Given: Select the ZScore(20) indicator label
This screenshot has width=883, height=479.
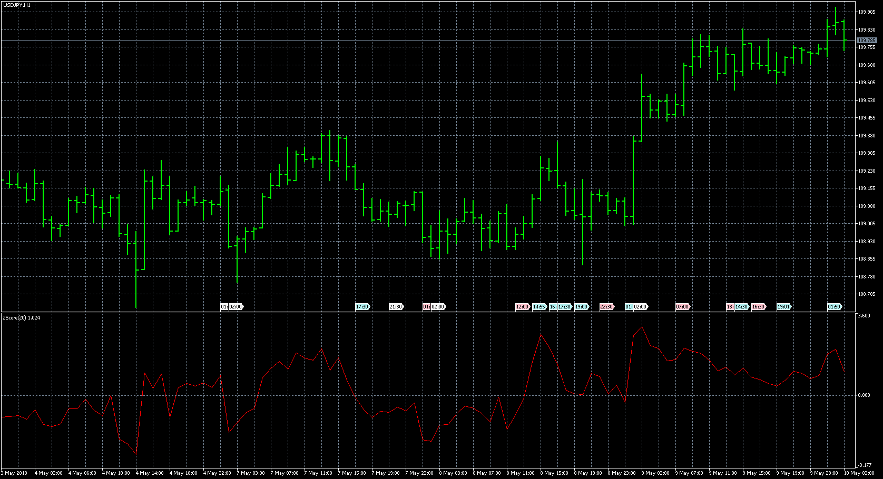Looking at the screenshot, I should pyautogui.click(x=21, y=318).
